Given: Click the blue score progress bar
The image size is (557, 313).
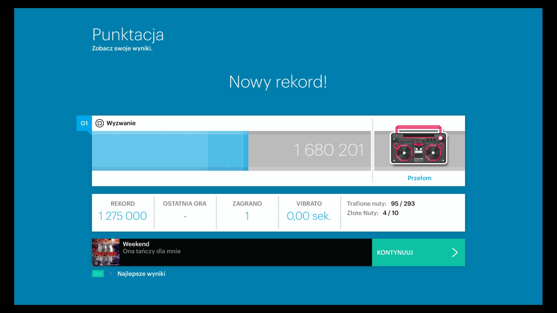Looking at the screenshot, I should click(x=170, y=151).
